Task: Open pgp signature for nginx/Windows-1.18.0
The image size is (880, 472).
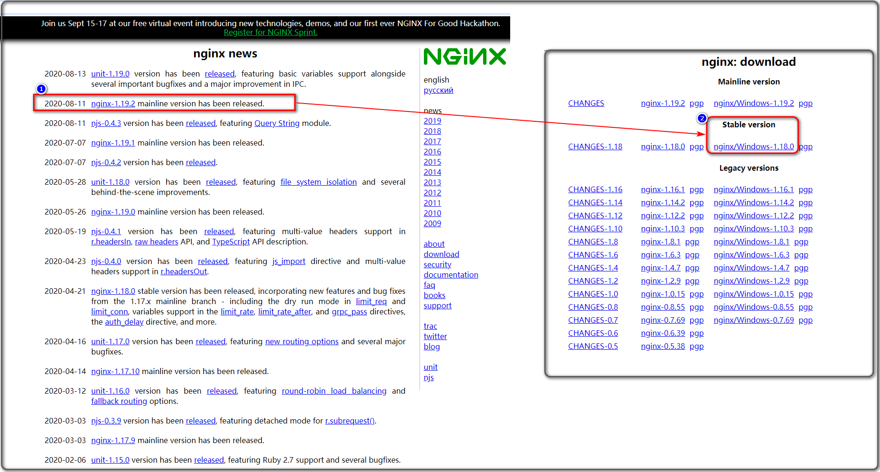Action: [x=805, y=146]
